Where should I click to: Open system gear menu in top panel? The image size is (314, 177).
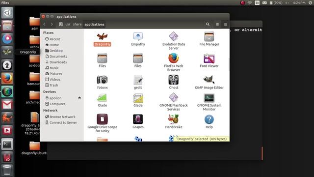pyautogui.click(x=310, y=2)
